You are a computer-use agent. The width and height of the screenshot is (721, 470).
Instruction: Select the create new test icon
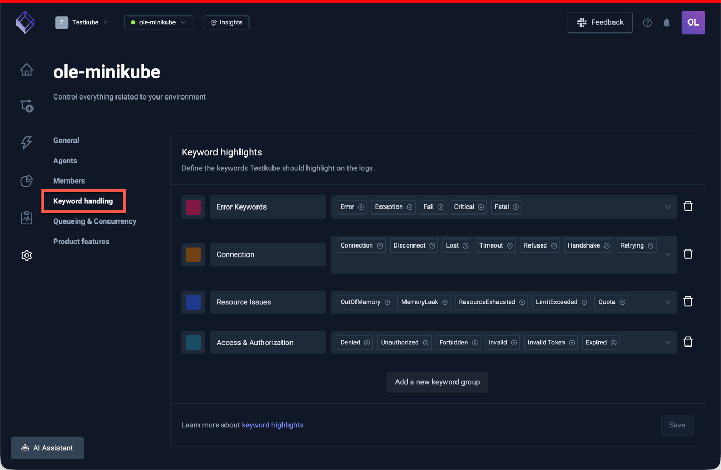(x=27, y=105)
